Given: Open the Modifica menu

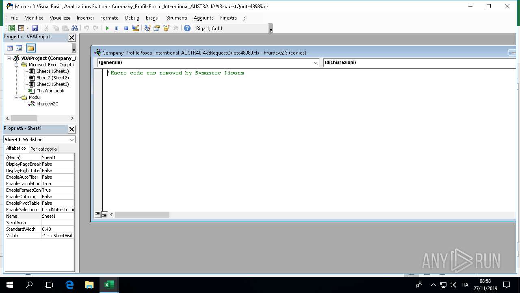Looking at the screenshot, I should coord(34,18).
